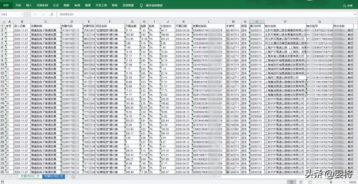The width and height of the screenshot is (358, 184).
Task: Click the zoom slider handle
Action: click(x=331, y=182)
